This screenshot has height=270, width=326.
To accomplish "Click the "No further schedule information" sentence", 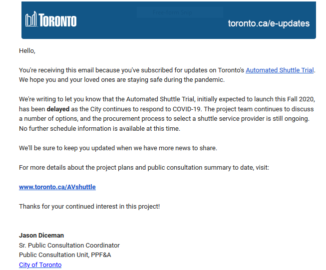I will tap(99, 128).
